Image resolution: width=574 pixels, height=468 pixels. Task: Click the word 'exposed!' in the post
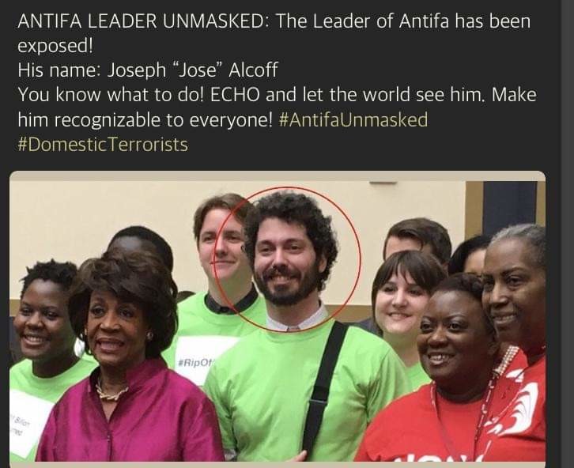55,45
